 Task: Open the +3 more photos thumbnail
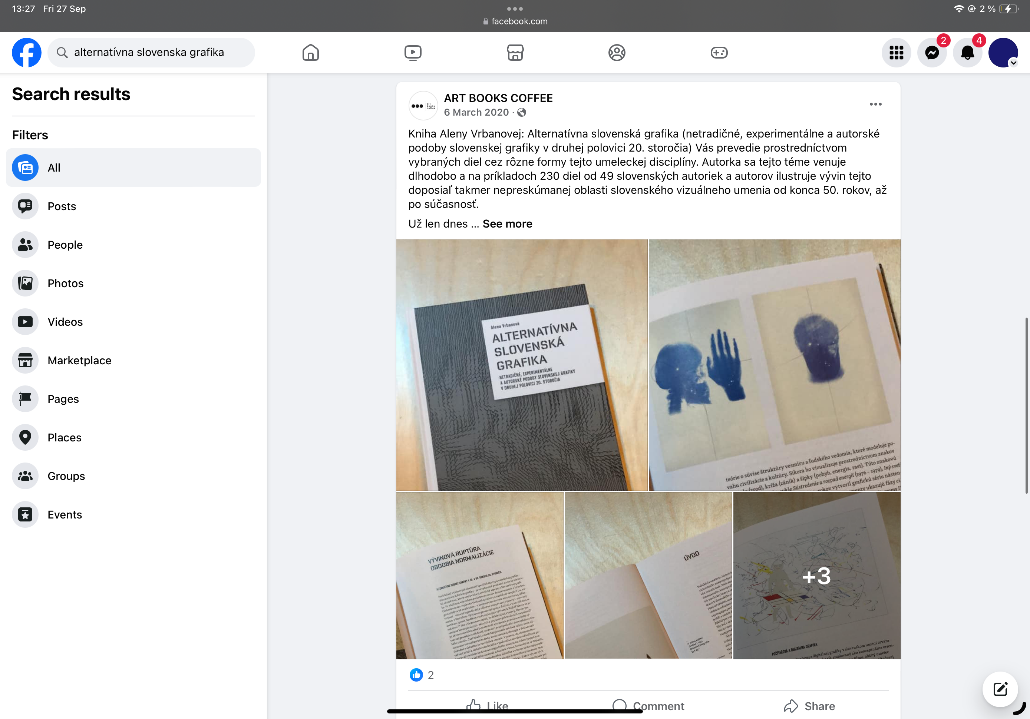pos(816,576)
